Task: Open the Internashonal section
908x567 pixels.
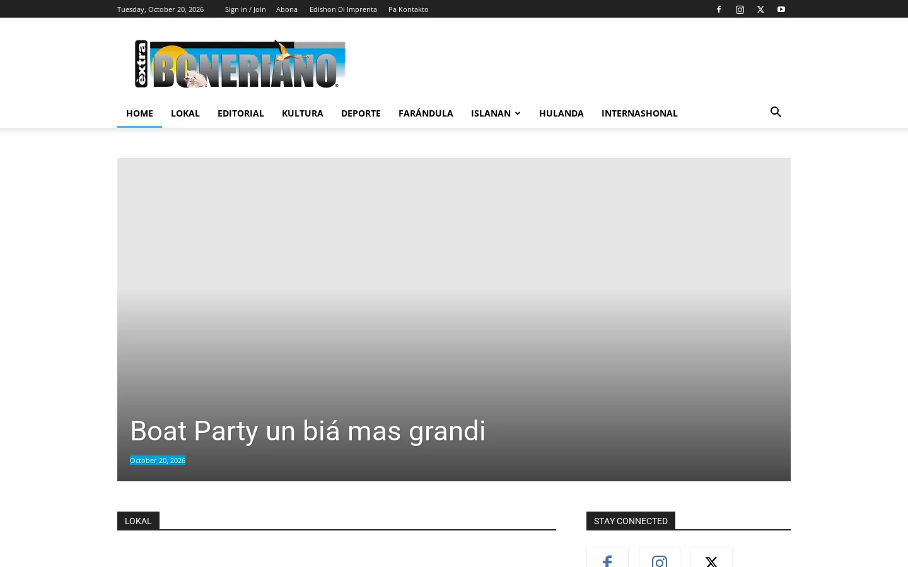Action: point(639,113)
